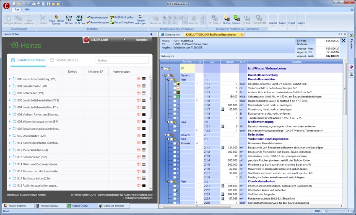This screenshot has height=215, width=356.
Task: Click the Abmelden button
Action: click(x=142, y=40)
